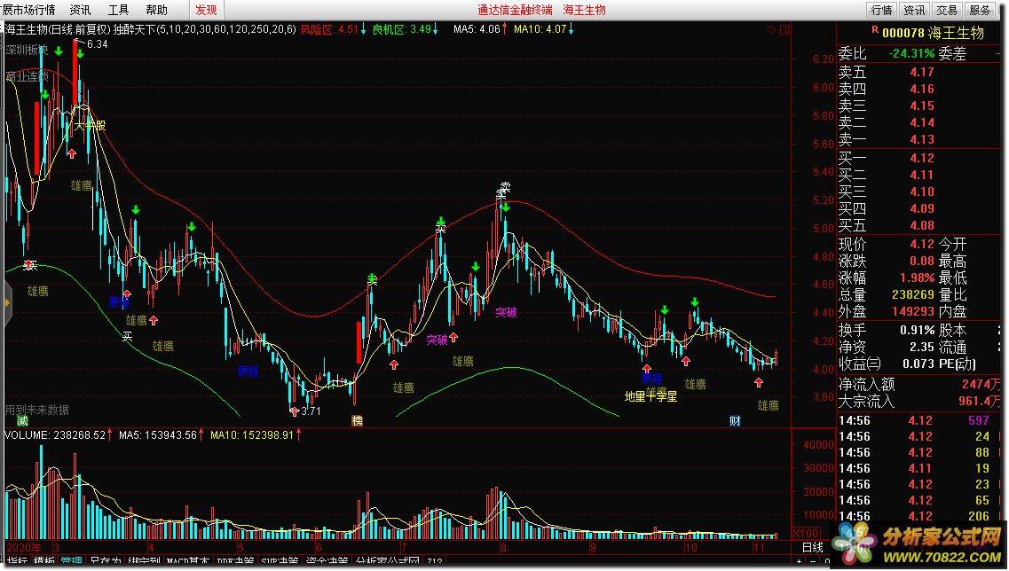Select the 买三 4.10 order row
The image size is (1009, 571).
[918, 192]
